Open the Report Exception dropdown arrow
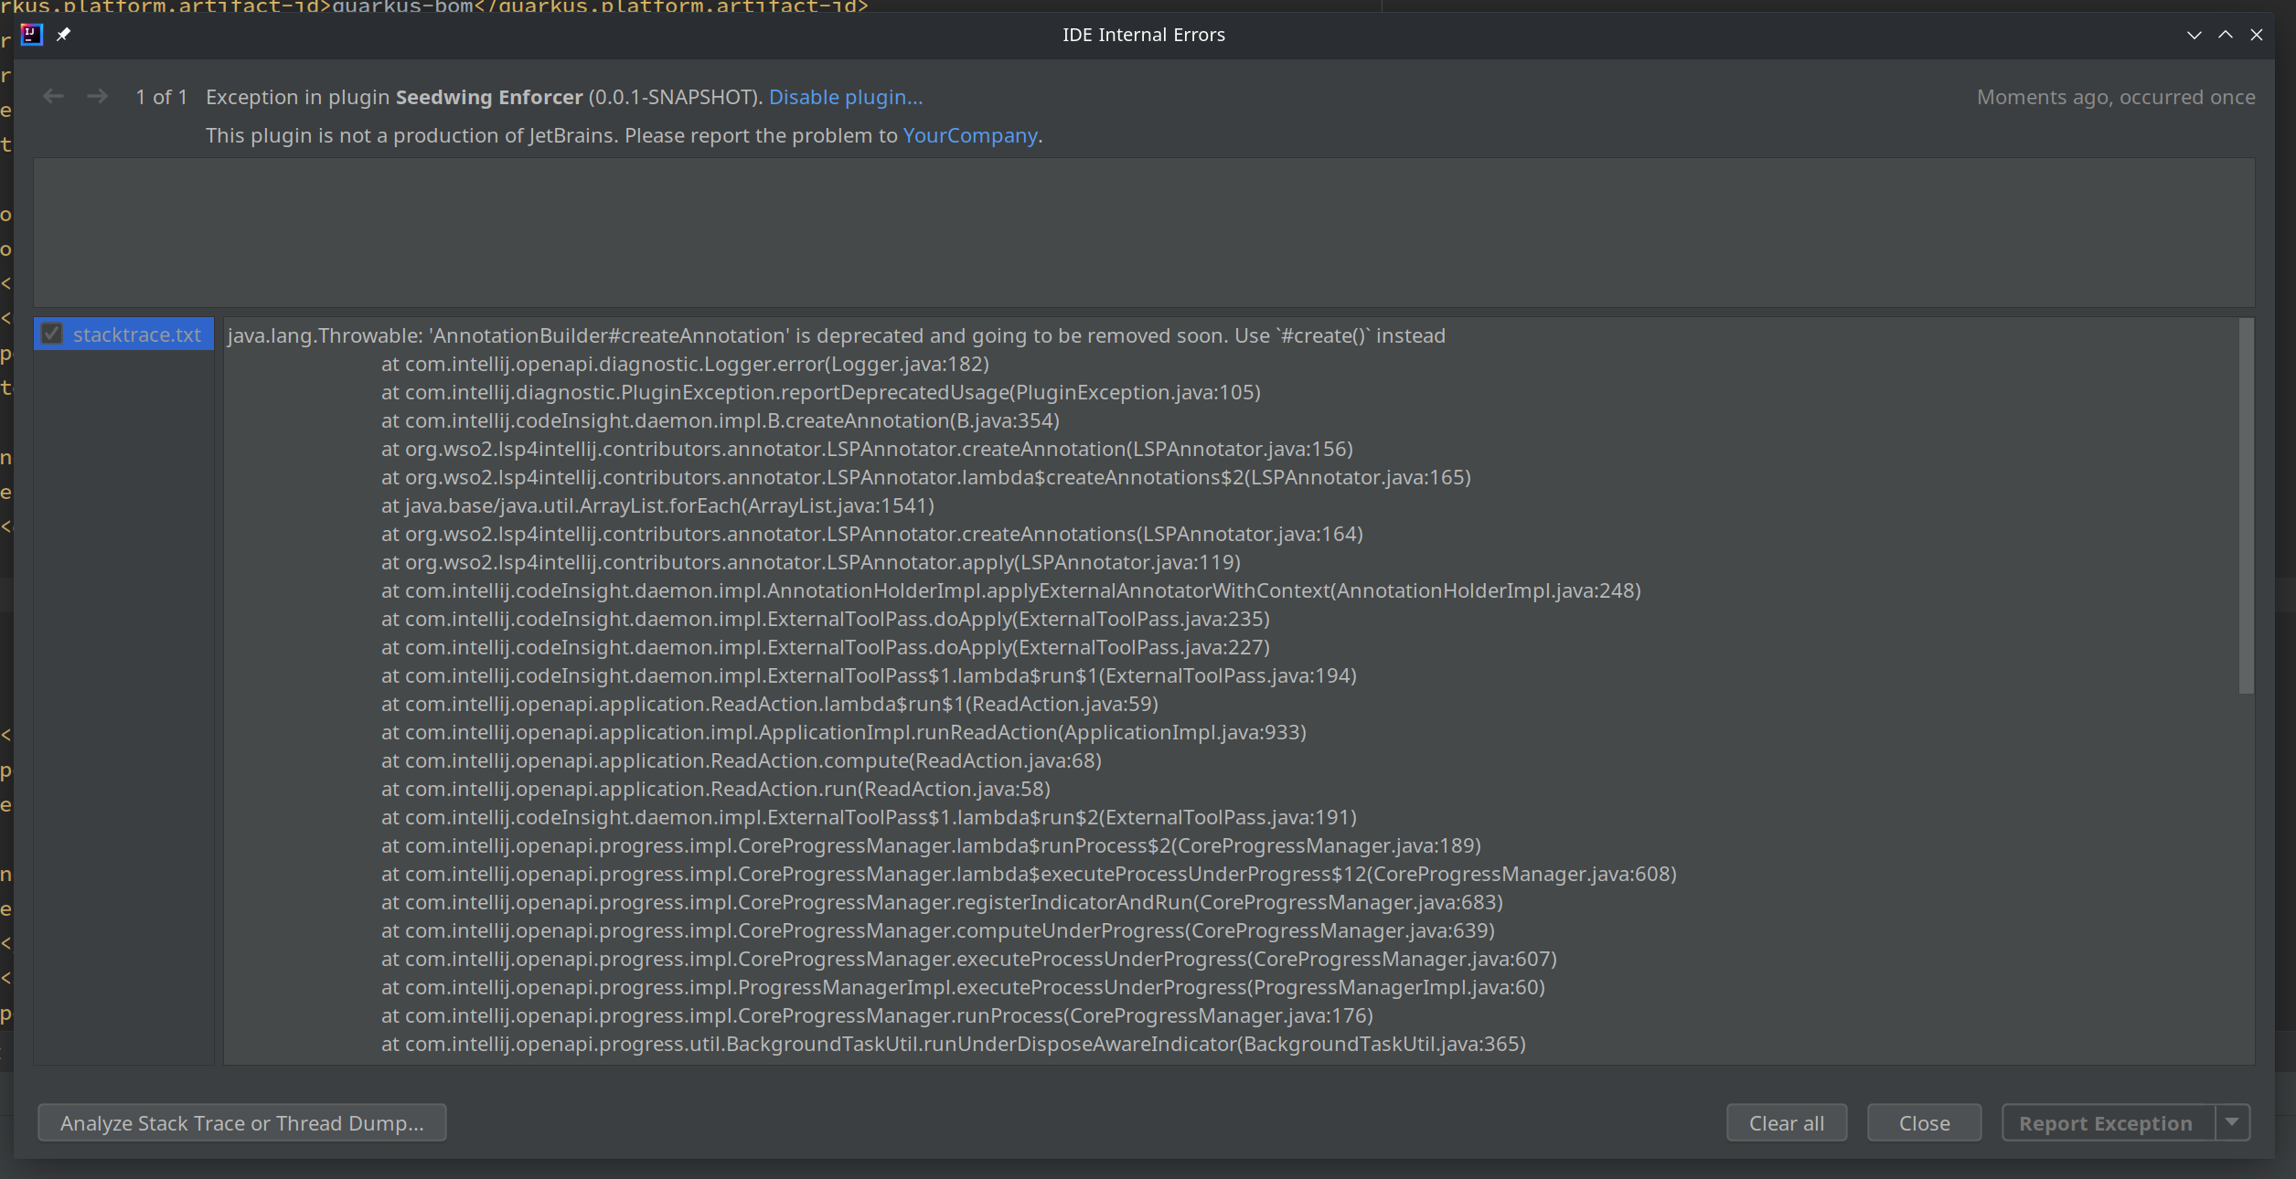The image size is (2296, 1179). (x=2234, y=1122)
